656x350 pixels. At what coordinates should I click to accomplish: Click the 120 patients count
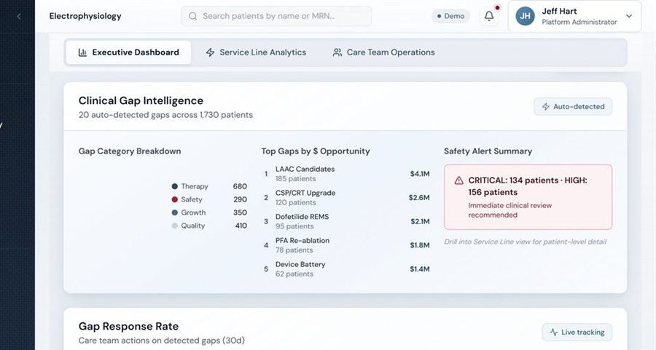pyautogui.click(x=295, y=202)
